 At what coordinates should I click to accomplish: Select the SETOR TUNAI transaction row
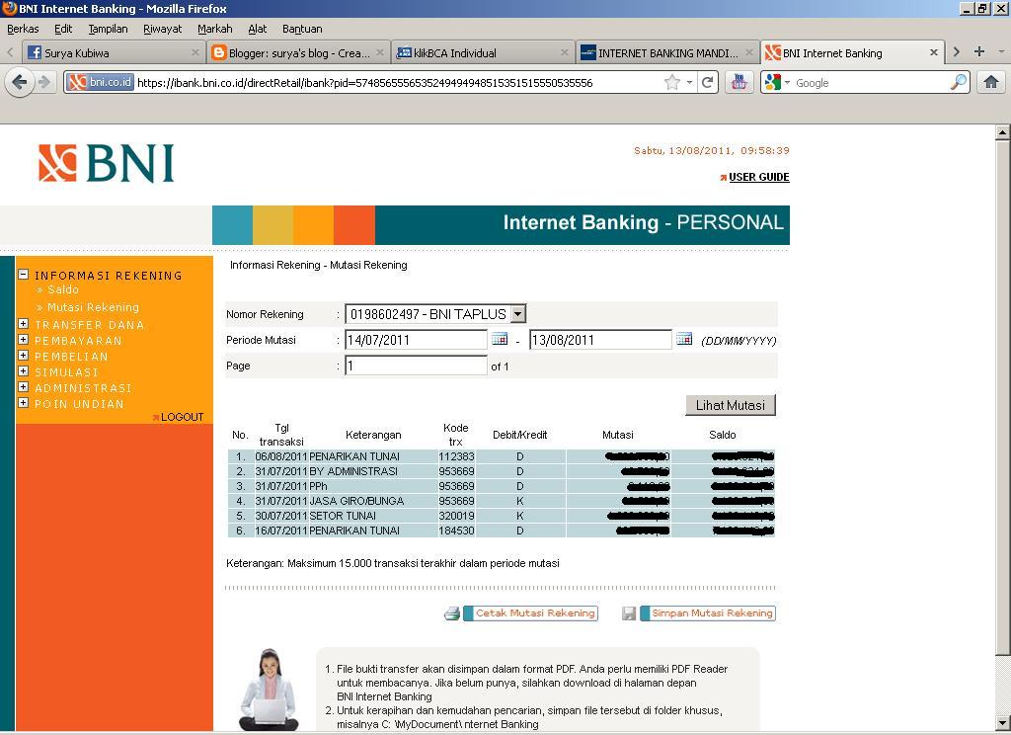(x=501, y=516)
